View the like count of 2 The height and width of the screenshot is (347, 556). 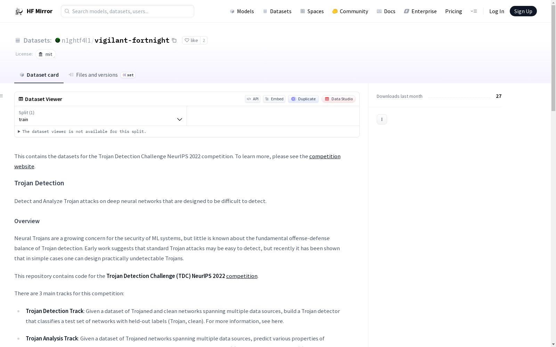tap(204, 40)
